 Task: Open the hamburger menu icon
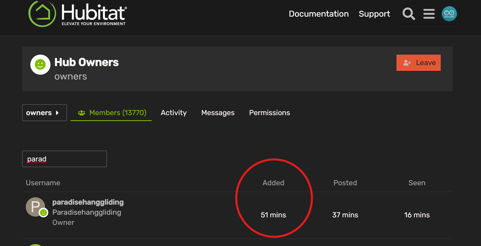(429, 14)
